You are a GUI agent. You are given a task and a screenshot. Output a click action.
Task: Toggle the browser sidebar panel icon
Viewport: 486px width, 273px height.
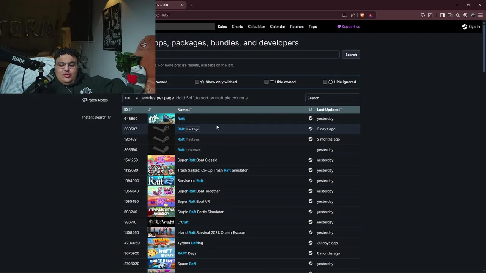coord(442,15)
